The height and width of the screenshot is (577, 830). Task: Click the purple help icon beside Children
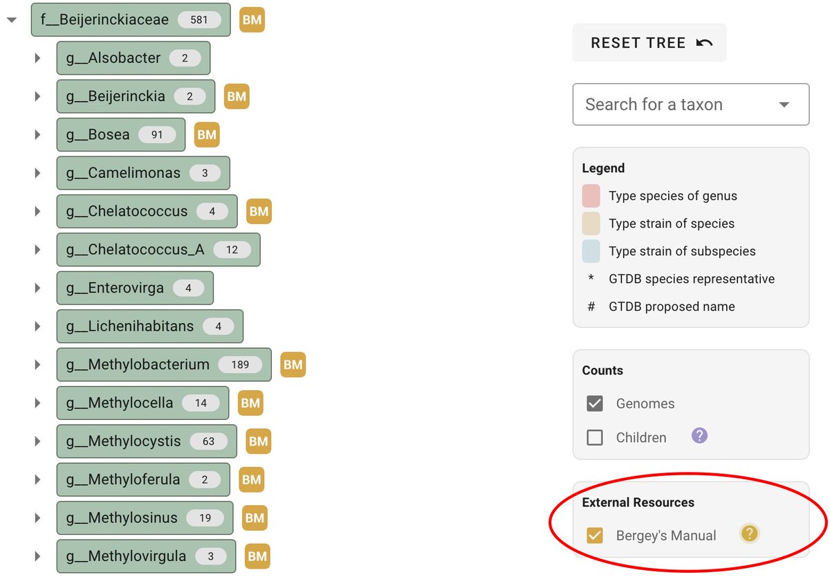(x=699, y=436)
